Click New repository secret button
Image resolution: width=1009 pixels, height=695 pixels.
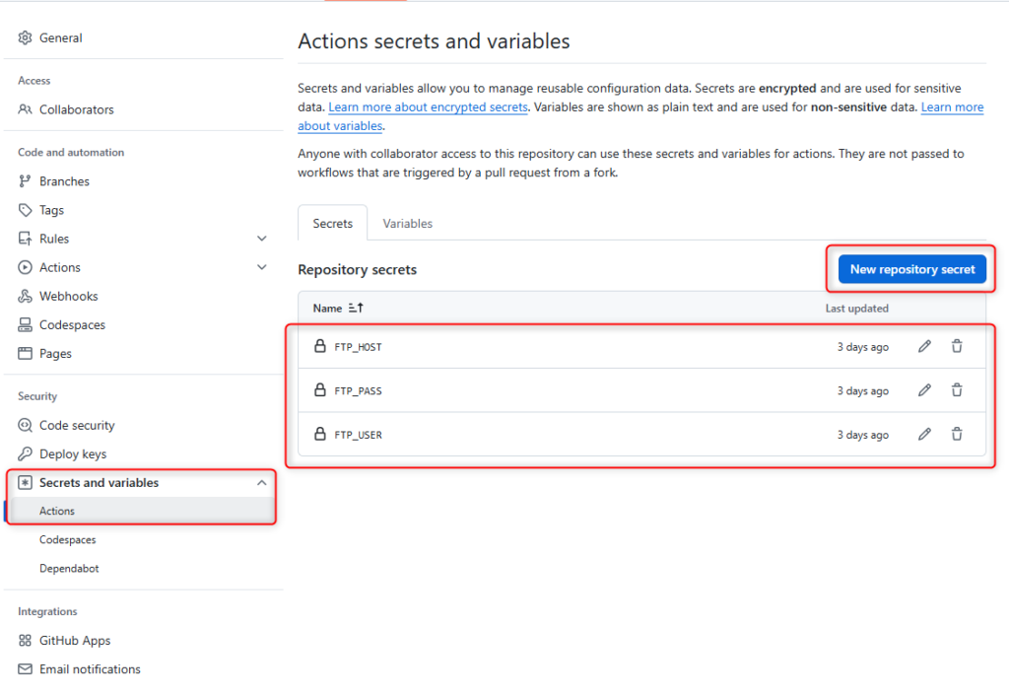click(911, 269)
